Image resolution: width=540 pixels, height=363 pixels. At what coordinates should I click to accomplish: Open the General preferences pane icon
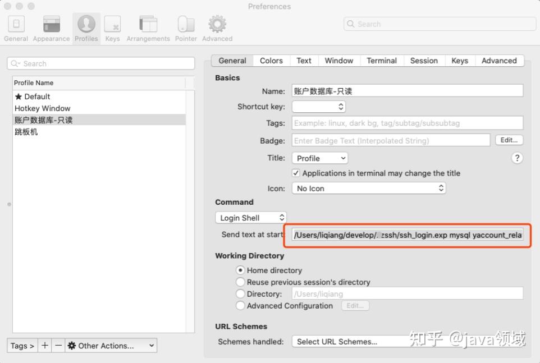(x=16, y=25)
